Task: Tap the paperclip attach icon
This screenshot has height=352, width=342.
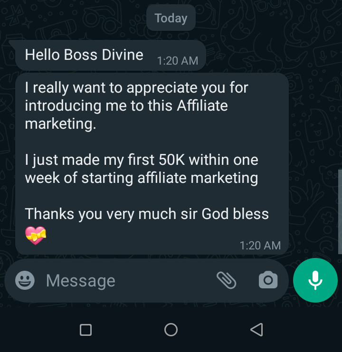Action: click(x=226, y=280)
